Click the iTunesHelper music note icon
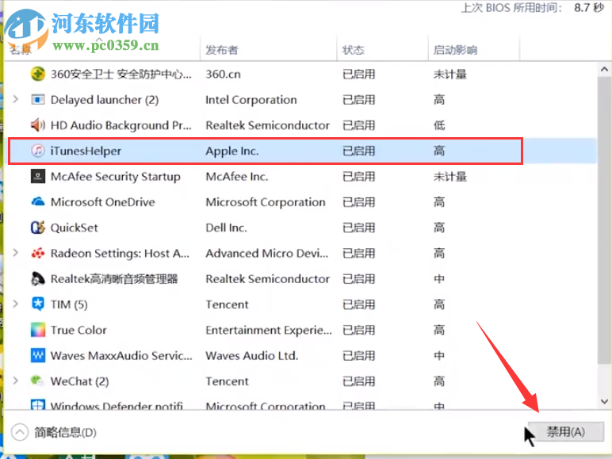Viewport: 612px width, 459px height. pos(38,151)
